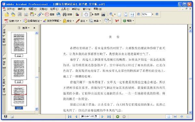Expand the Sign pen dropdown
195x122 pixels.
tap(87, 21)
